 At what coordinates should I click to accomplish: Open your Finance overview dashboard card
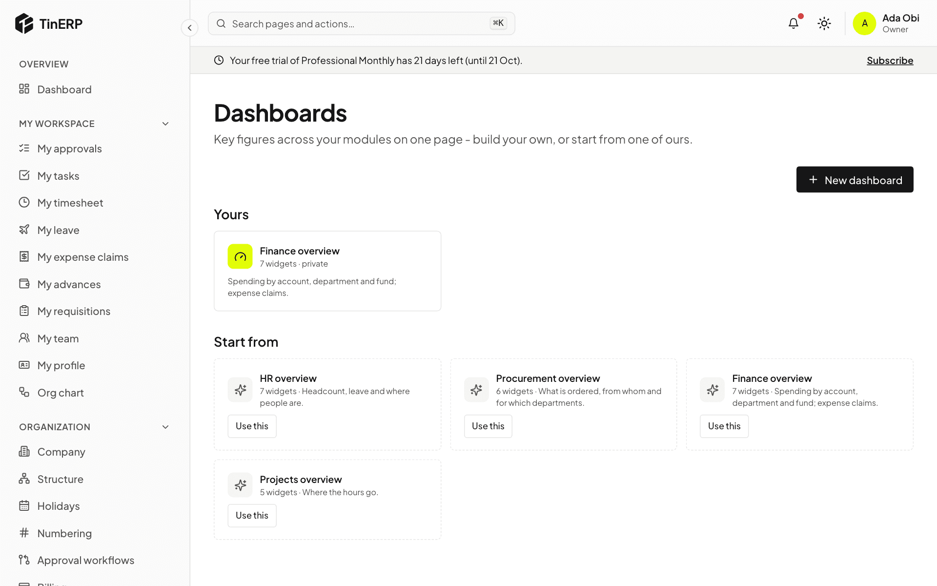[327, 271]
